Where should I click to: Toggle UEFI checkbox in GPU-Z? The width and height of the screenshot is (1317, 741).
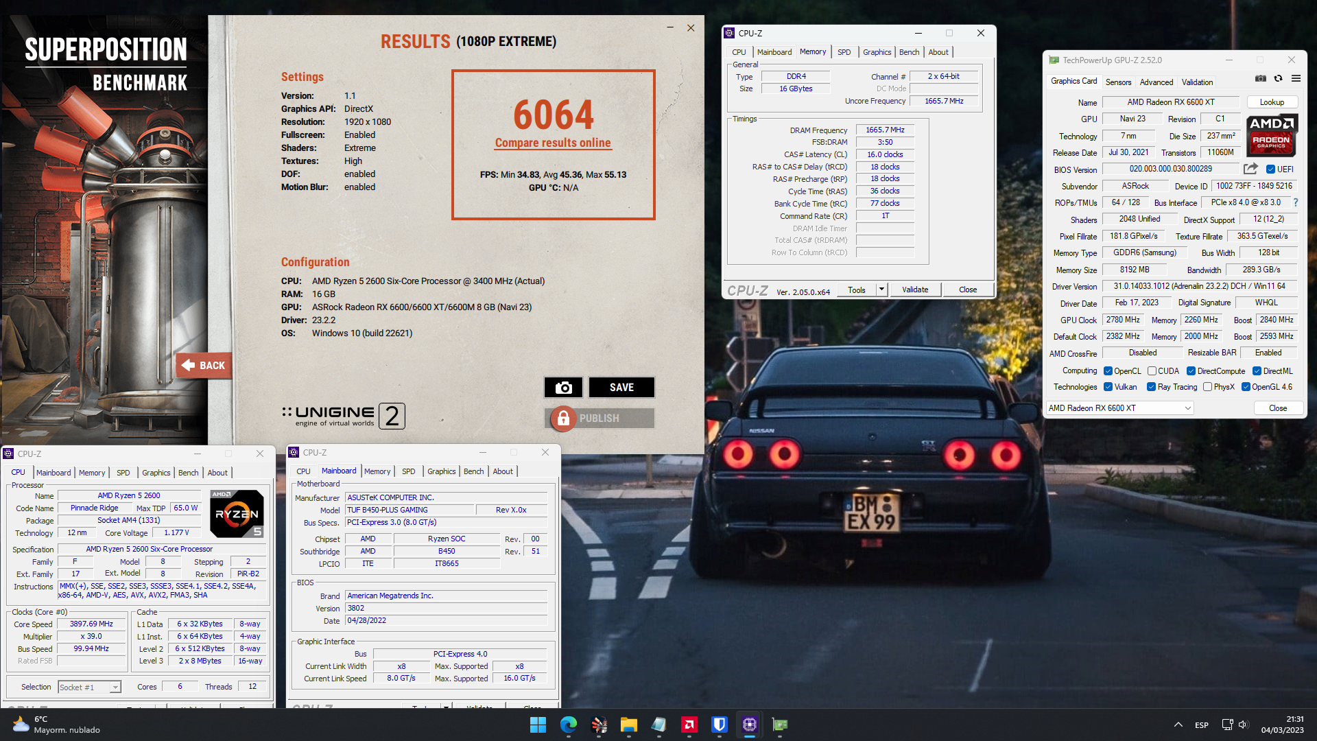pos(1270,169)
